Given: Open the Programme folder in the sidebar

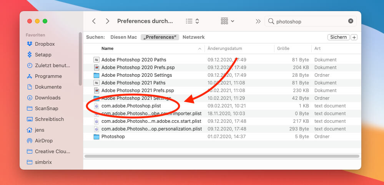Looking at the screenshot, I should point(44,76).
